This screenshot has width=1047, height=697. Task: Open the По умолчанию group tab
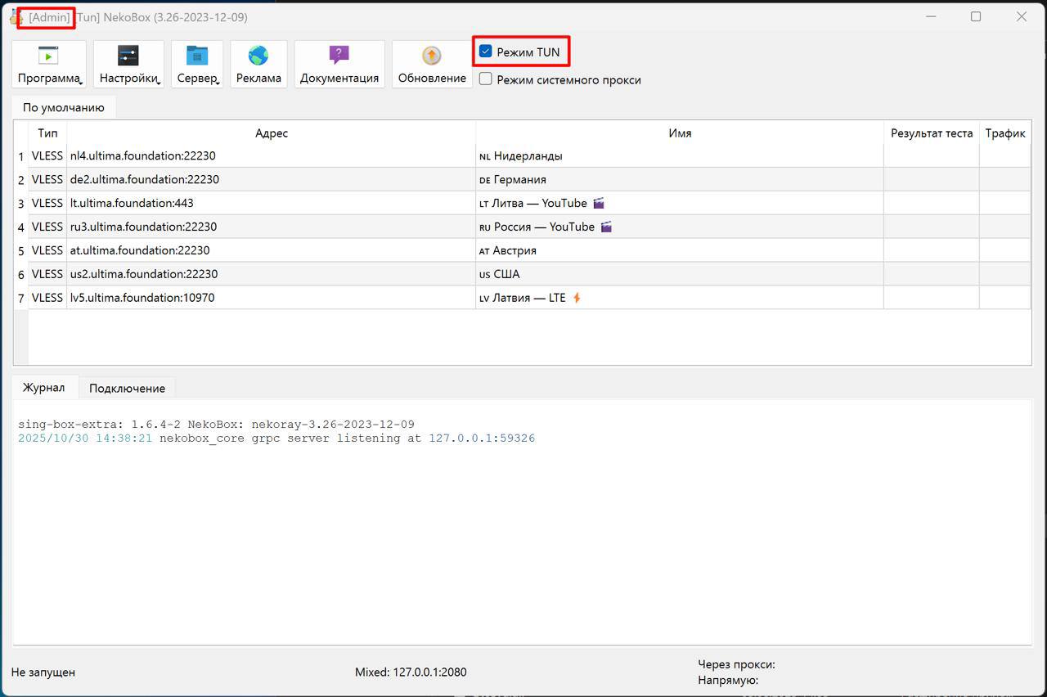coord(64,107)
